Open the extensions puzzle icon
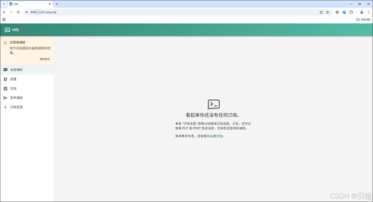The width and height of the screenshot is (373, 202). point(351,12)
